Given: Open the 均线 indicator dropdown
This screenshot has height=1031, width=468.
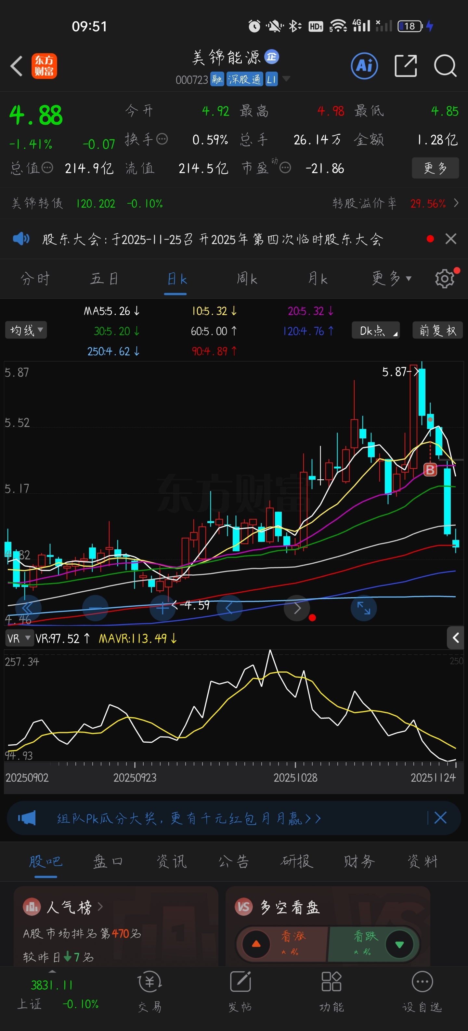Looking at the screenshot, I should 26,330.
